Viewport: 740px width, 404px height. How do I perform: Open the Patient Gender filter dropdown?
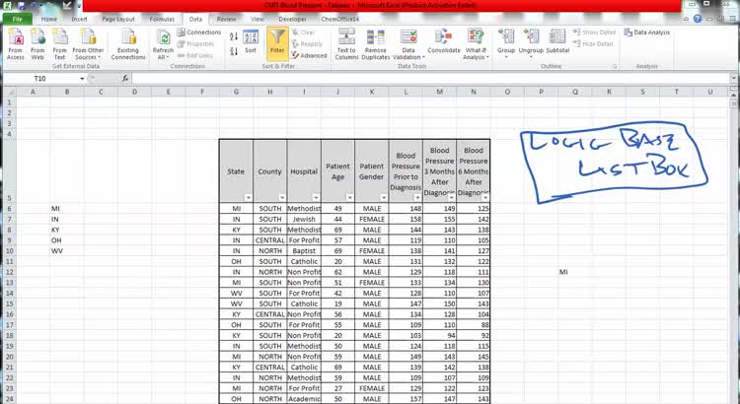[x=384, y=198]
